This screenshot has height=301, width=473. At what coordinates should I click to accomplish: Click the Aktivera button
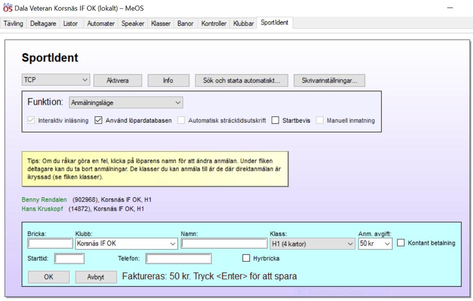[x=118, y=80]
